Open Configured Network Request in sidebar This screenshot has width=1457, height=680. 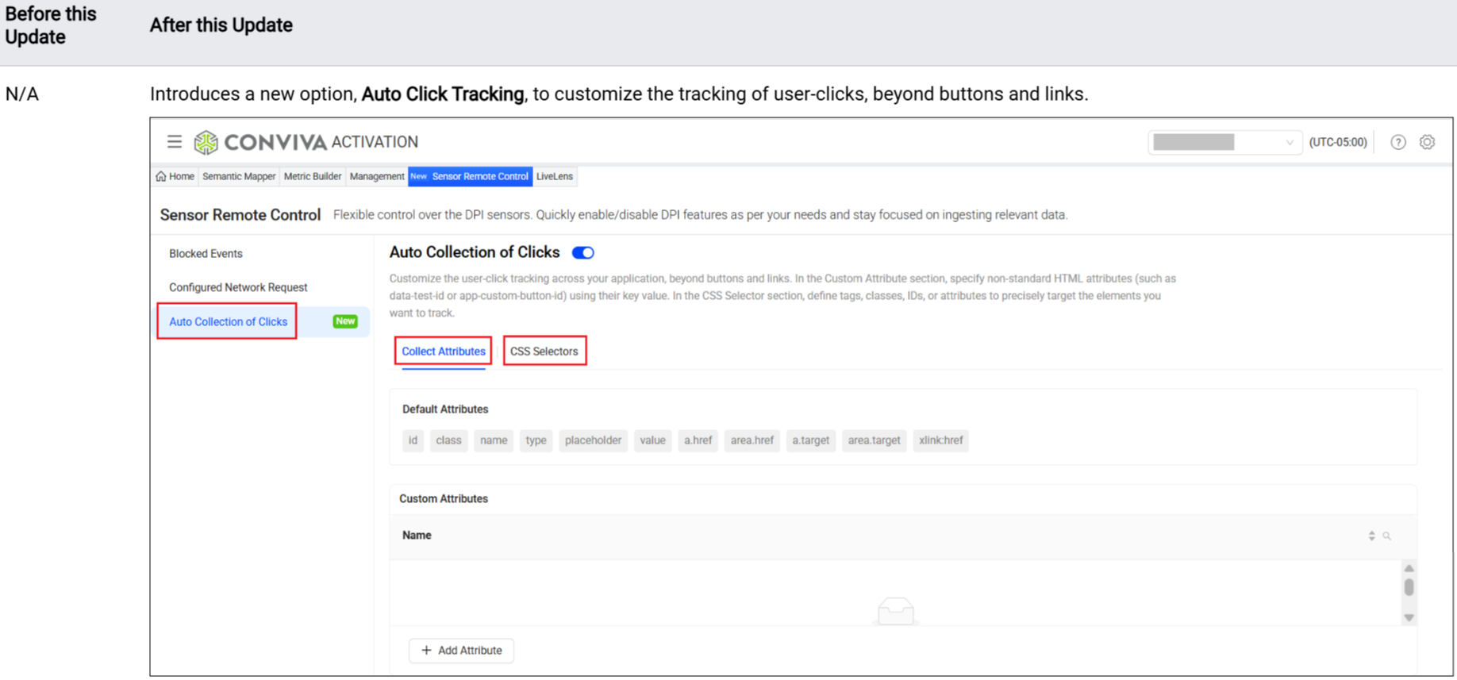tap(238, 287)
